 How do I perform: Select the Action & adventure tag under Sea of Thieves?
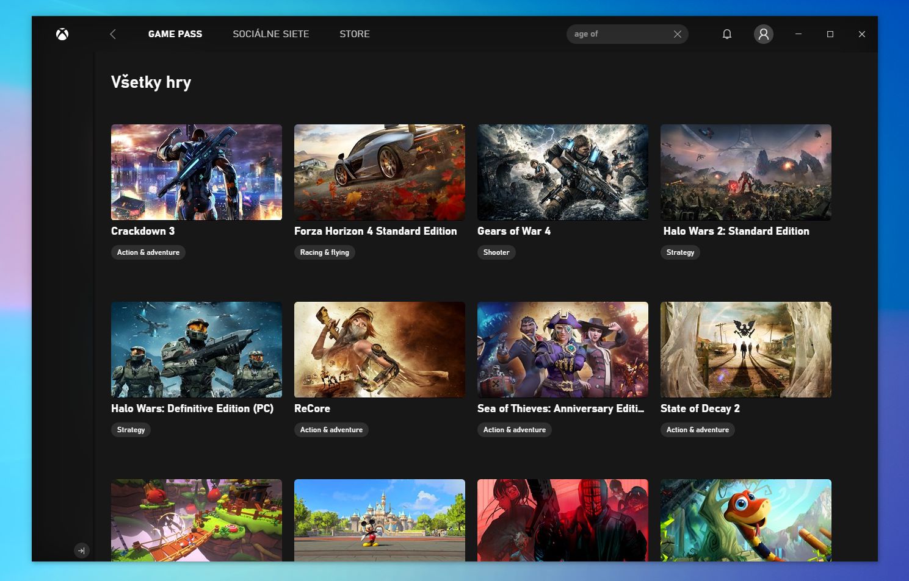click(x=515, y=430)
